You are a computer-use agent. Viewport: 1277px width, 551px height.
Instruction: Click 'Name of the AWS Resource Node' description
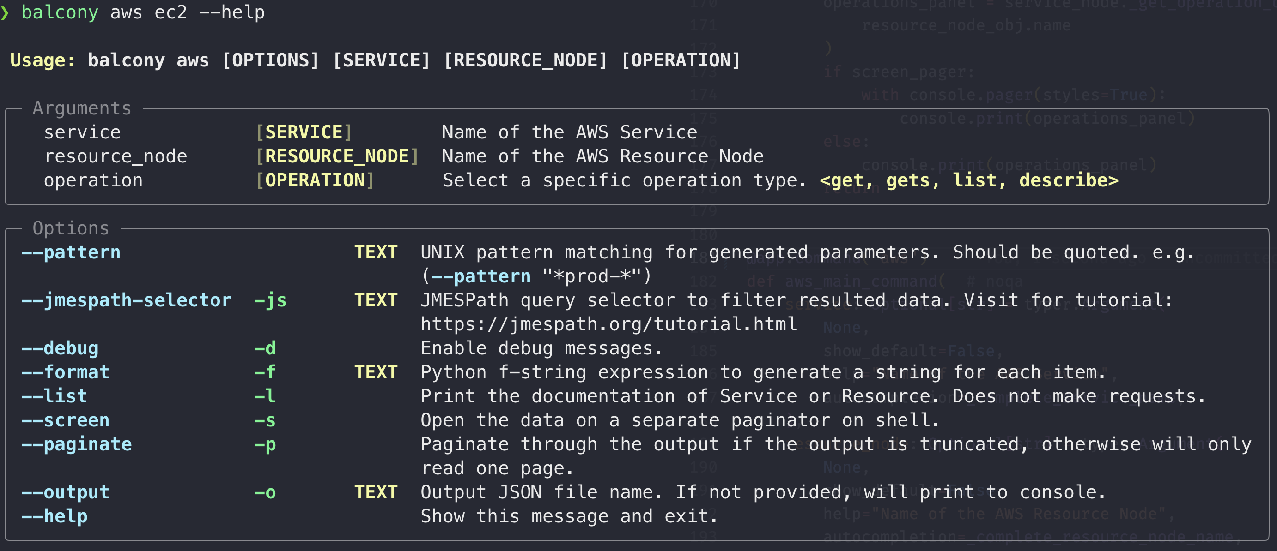click(x=603, y=156)
